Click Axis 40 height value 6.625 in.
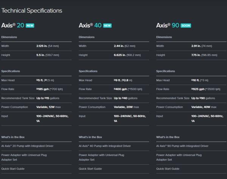Screen dimensions: 227x179 pyautogui.click(x=127, y=55)
